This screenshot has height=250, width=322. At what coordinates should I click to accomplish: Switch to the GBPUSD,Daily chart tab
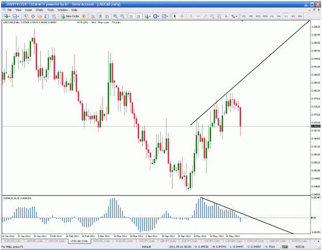(35, 241)
